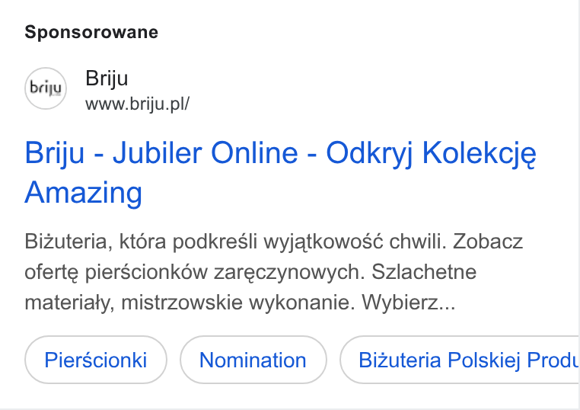Select the Pierścionki sitelink chip
Image resolution: width=580 pixels, height=410 pixels.
(96, 360)
